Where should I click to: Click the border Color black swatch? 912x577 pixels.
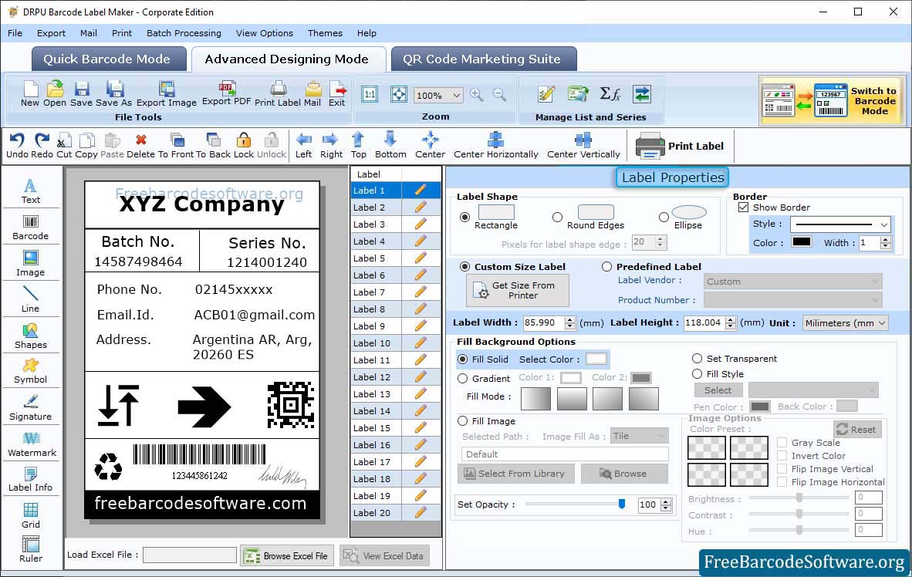pyautogui.click(x=801, y=242)
